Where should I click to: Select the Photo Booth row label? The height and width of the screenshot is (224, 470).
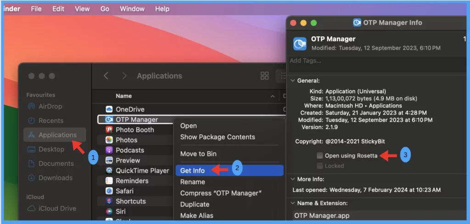tap(135, 130)
